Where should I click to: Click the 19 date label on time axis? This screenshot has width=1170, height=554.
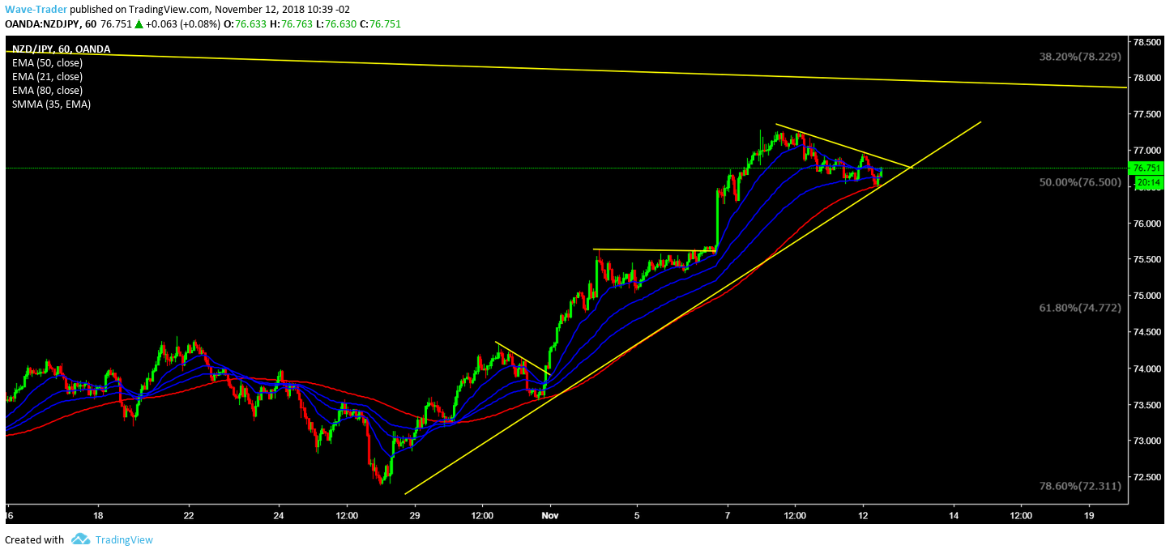1089,515
